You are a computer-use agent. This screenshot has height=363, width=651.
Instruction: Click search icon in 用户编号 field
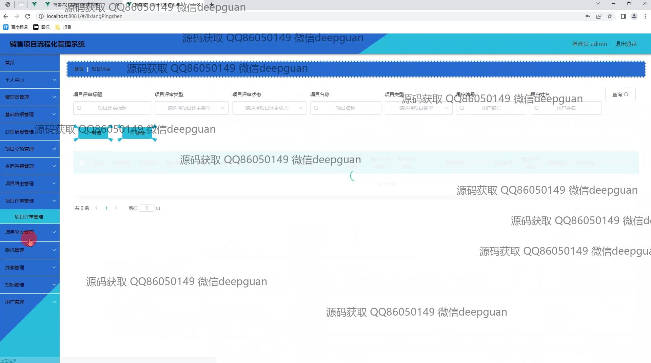click(462, 108)
